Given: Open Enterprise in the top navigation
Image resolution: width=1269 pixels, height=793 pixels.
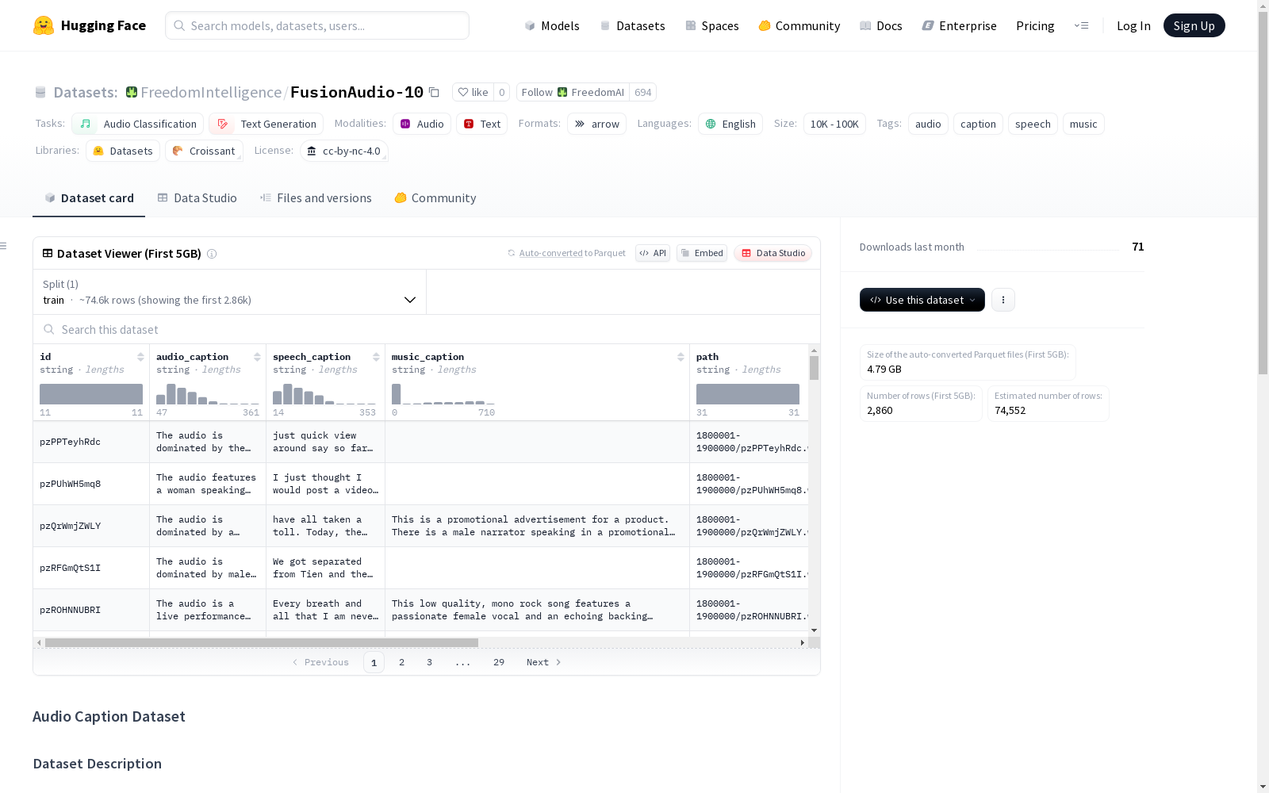Looking at the screenshot, I should (x=960, y=25).
